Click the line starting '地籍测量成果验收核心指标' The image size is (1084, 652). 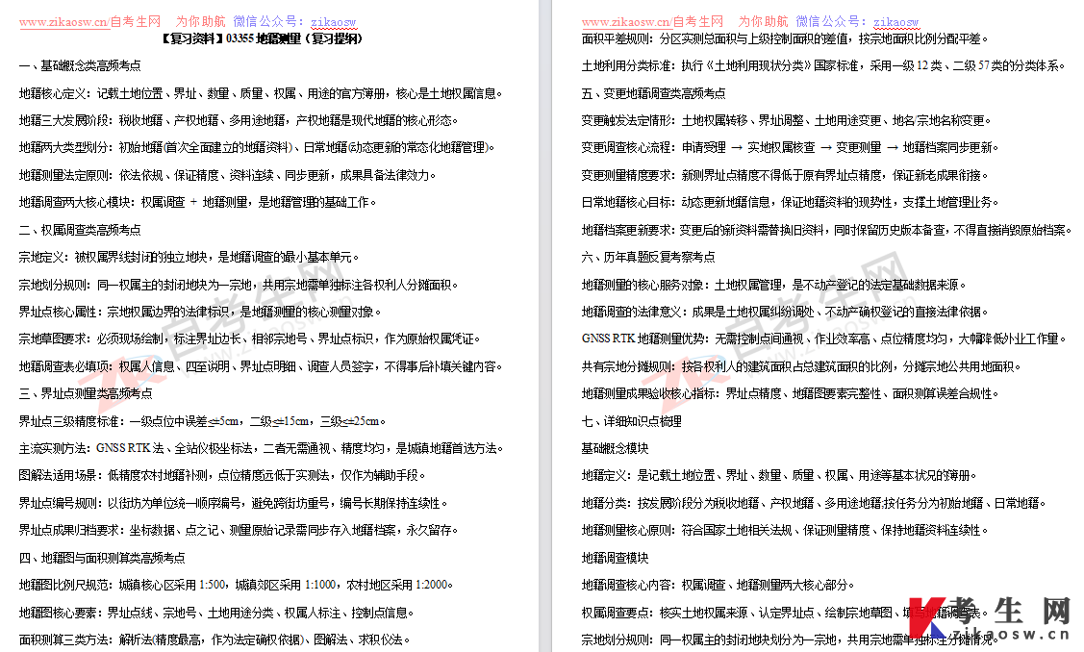point(791,393)
